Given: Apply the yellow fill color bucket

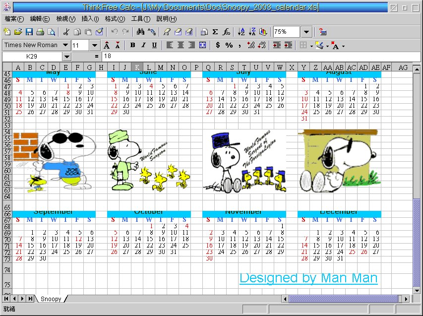Looking at the screenshot, I should (320, 45).
